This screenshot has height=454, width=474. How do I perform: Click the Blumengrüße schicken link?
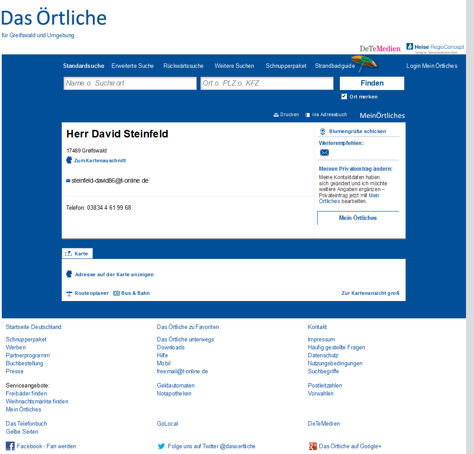coord(357,131)
